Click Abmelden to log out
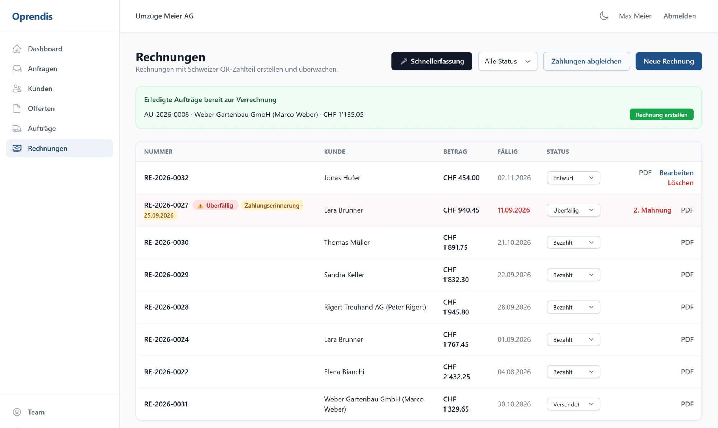The image size is (718, 428). pos(679,16)
